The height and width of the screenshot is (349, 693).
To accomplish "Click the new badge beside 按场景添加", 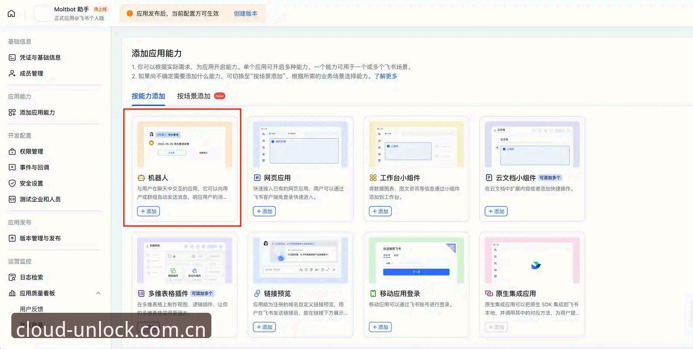I will [220, 96].
